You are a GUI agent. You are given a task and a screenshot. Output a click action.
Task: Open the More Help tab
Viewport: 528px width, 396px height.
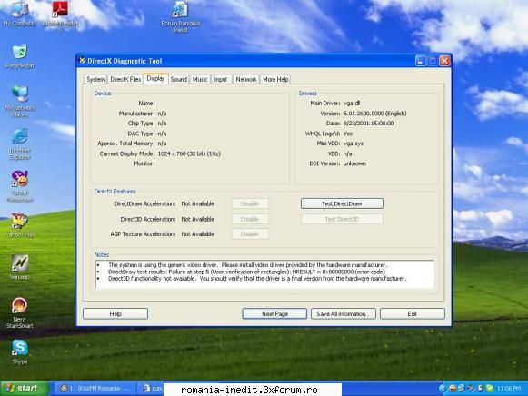click(275, 79)
